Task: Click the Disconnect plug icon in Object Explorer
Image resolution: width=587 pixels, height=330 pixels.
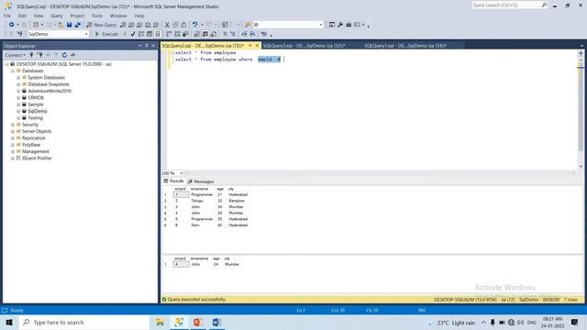Action: 39,55
